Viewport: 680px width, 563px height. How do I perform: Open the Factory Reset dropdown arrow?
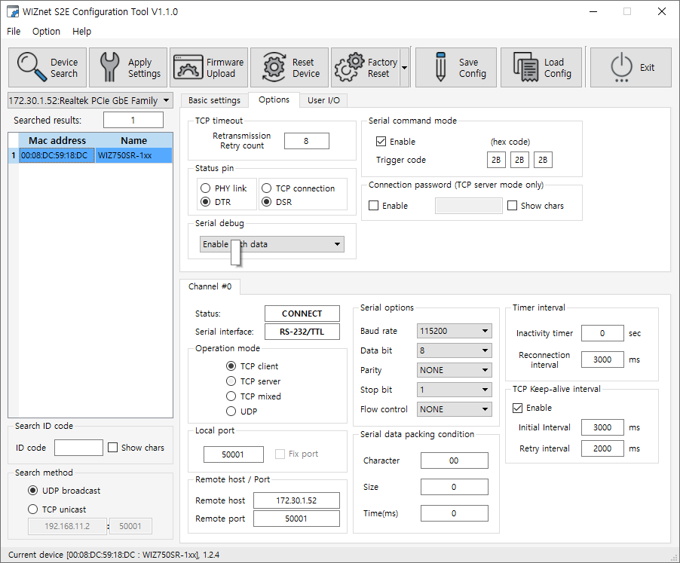(x=405, y=68)
